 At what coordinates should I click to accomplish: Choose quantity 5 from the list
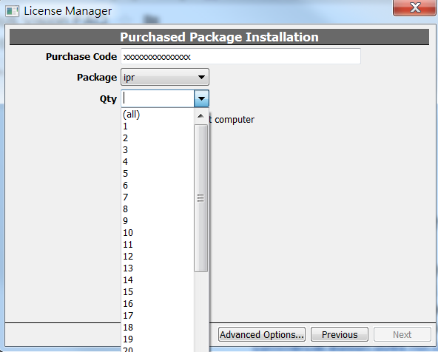tap(158, 173)
